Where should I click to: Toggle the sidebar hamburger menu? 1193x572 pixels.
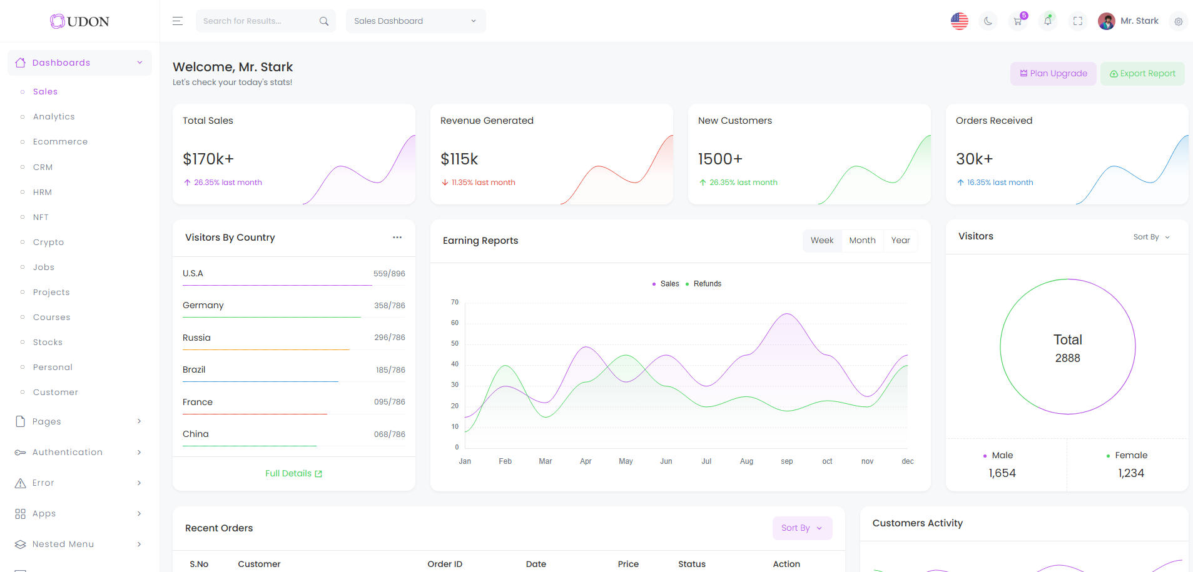click(178, 21)
